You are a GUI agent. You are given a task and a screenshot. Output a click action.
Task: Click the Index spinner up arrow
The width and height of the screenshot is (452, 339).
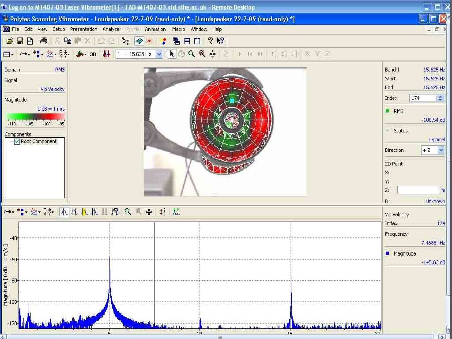(440, 97)
